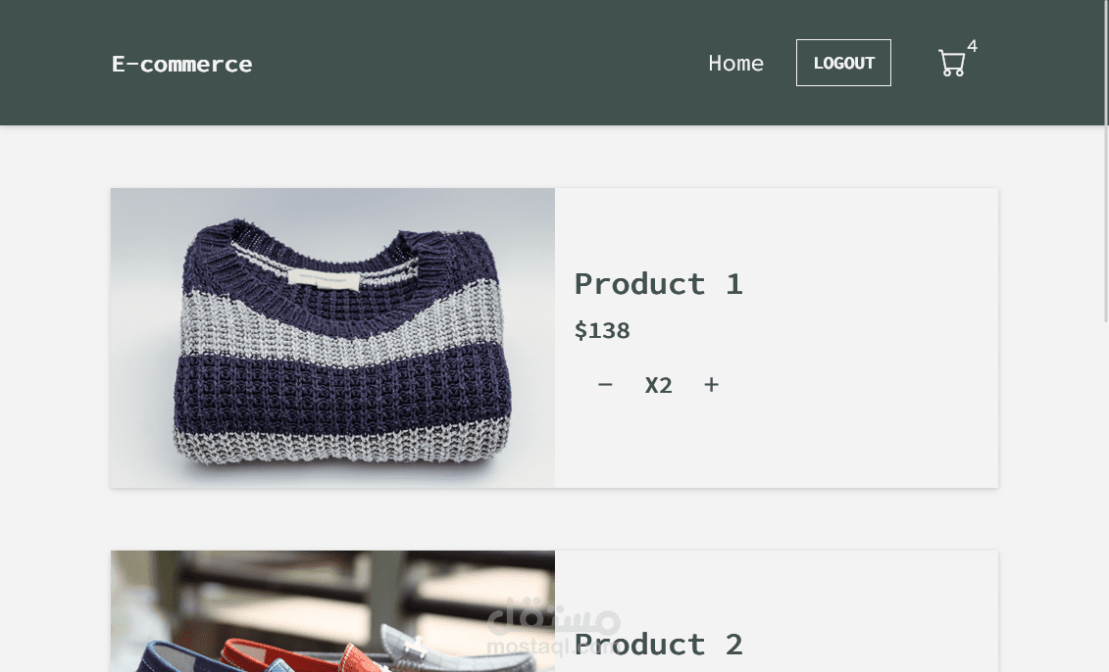This screenshot has height=672, width=1109.
Task: Click the cart item count badge
Action: pos(972,46)
